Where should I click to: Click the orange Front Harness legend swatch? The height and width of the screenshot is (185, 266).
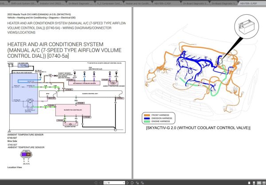coord(147,115)
